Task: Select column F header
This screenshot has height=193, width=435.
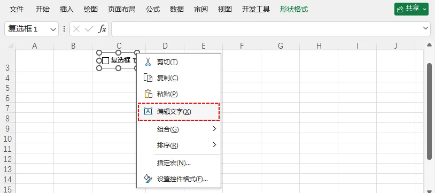Action: point(242,46)
